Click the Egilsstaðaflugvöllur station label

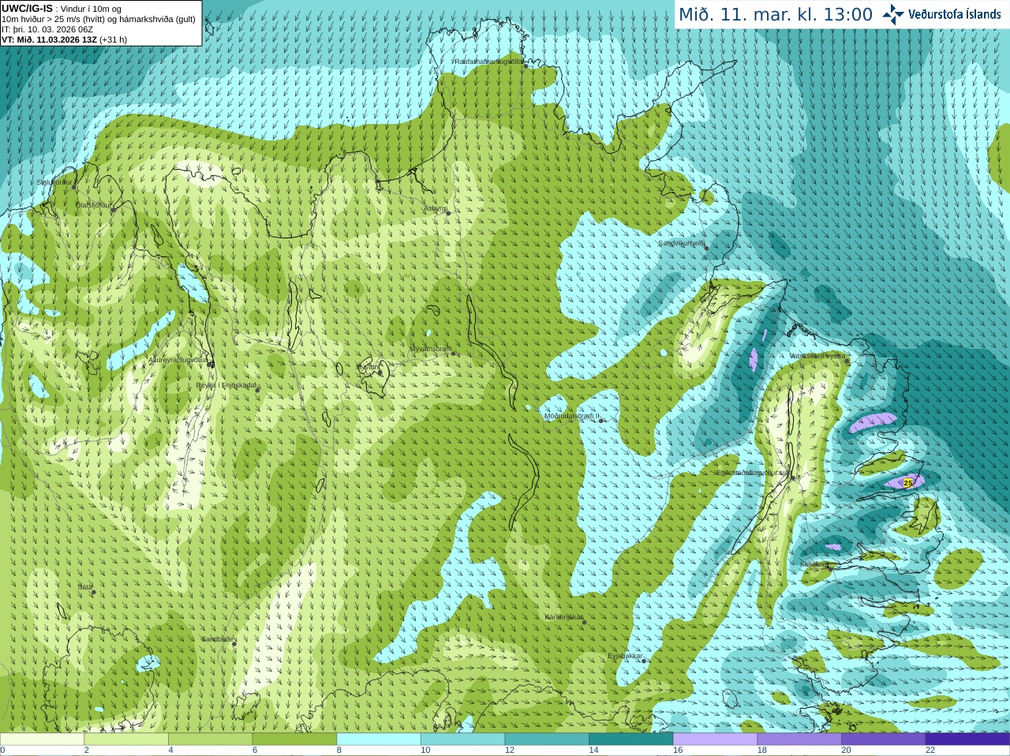(x=754, y=472)
